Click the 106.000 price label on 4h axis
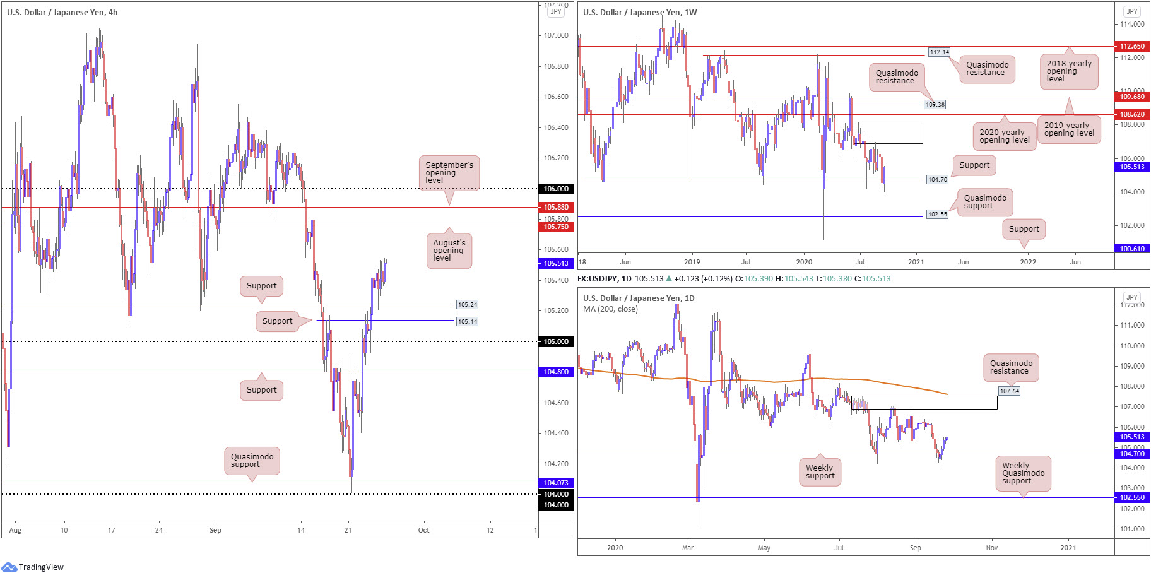The width and height of the screenshot is (1151, 573). pyautogui.click(x=556, y=189)
